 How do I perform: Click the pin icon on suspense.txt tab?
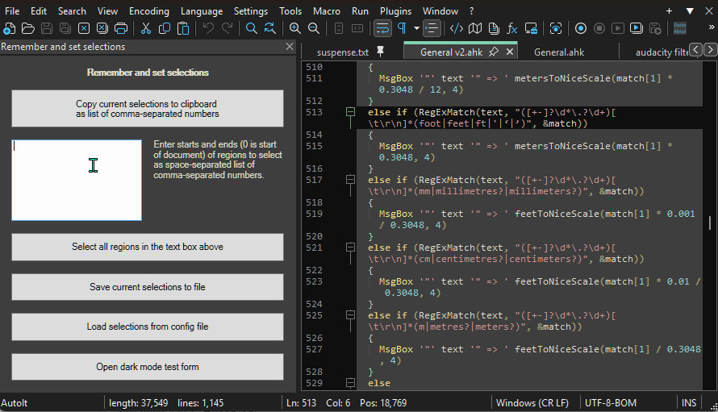380,52
